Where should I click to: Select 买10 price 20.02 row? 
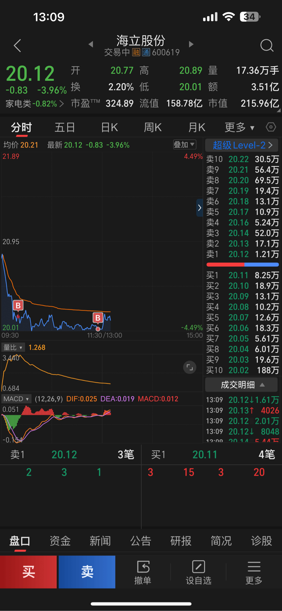(x=242, y=370)
